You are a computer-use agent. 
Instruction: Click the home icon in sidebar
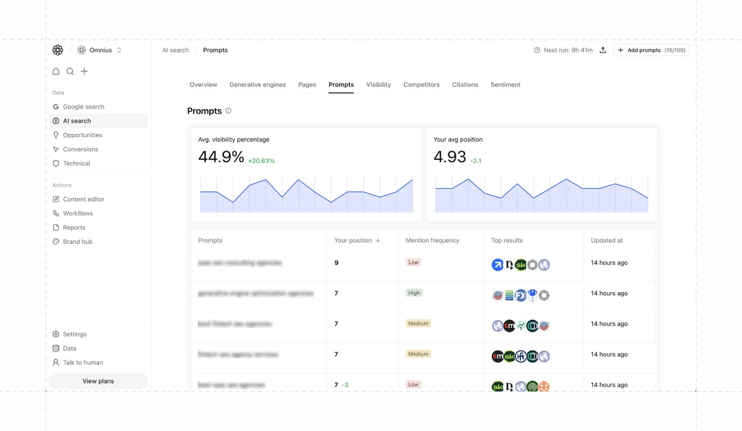point(56,71)
